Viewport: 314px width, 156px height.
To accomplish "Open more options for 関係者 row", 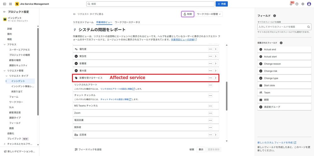I will tap(210, 127).
